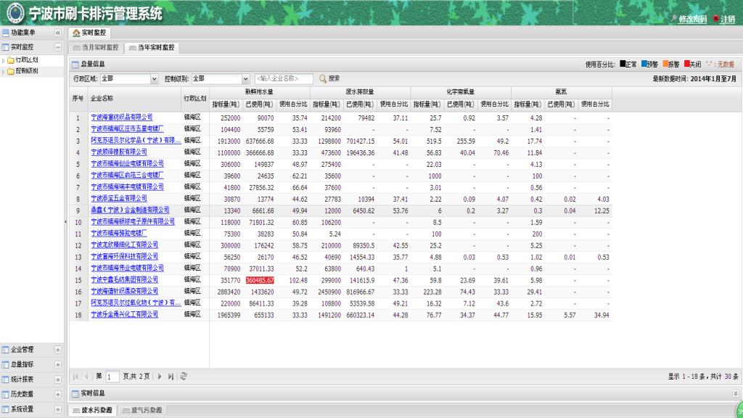Open company link 宁波龙欣精细化工有限公司
Viewport: 743px width, 418px height.
[x=125, y=245]
